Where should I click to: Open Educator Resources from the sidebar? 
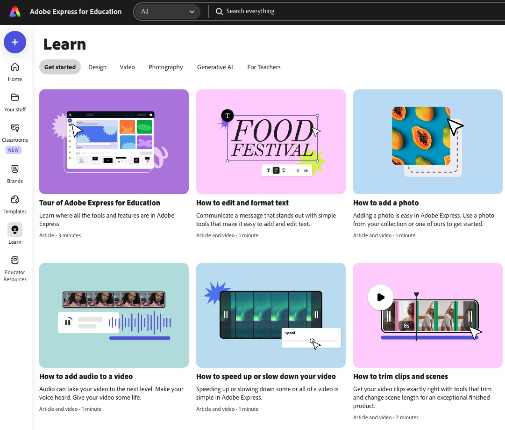pyautogui.click(x=15, y=261)
